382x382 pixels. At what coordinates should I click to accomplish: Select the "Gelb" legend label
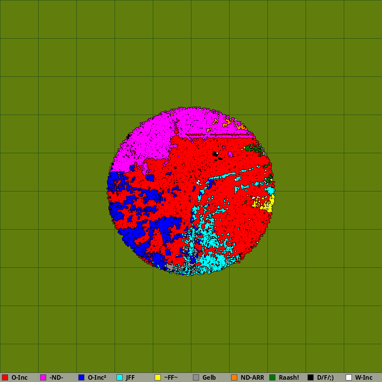209,377
